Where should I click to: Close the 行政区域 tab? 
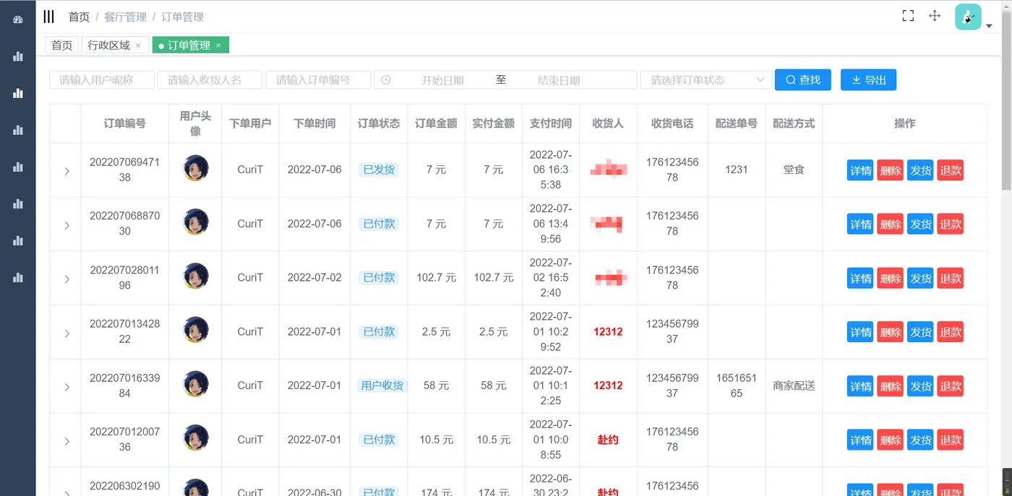click(138, 45)
